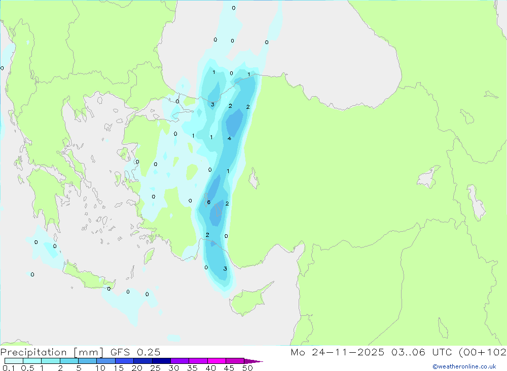507x371 pixels.
Task: Click the 0.1–0.5 mm legend color swatch
Action: [14, 361]
